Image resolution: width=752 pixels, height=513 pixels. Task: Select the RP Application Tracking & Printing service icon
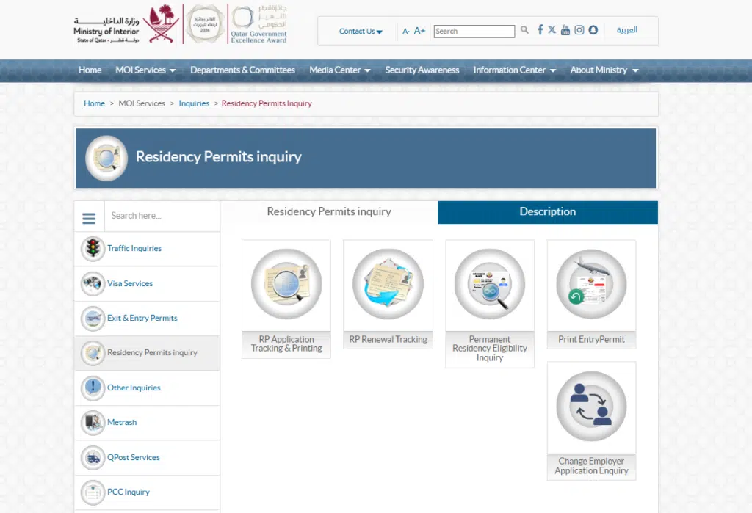[x=286, y=285]
